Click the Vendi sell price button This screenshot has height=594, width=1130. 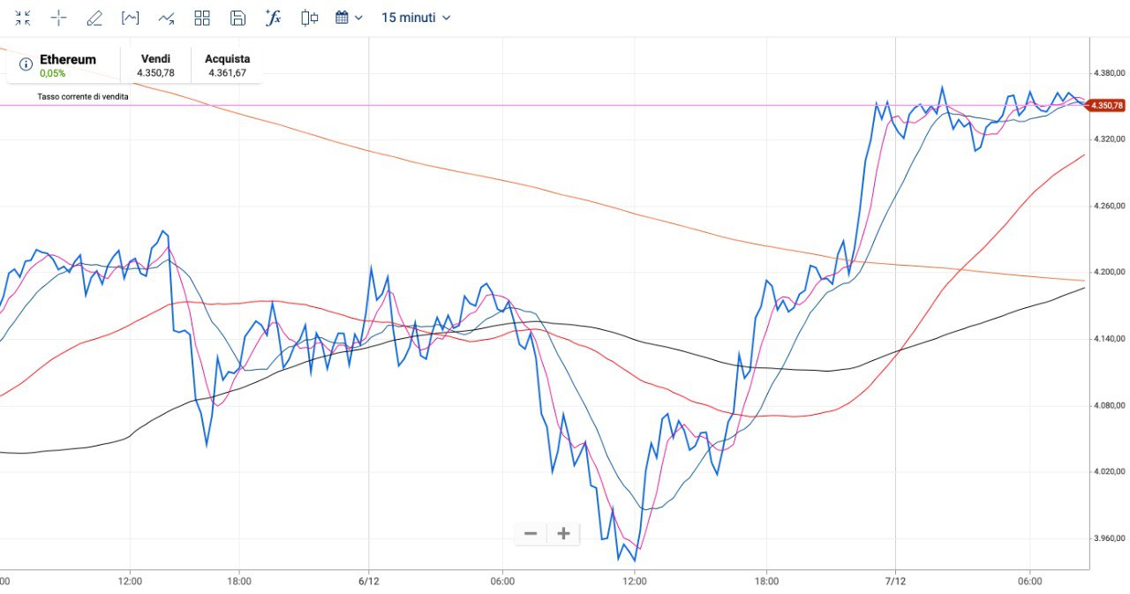point(155,65)
